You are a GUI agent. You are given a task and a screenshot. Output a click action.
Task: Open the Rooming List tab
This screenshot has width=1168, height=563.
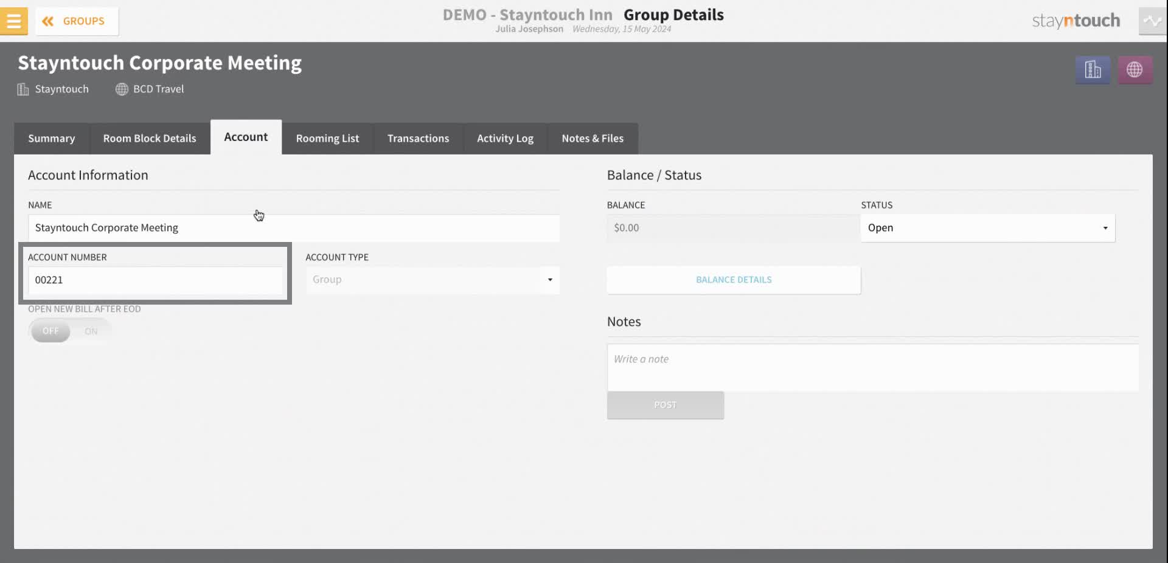click(x=327, y=139)
